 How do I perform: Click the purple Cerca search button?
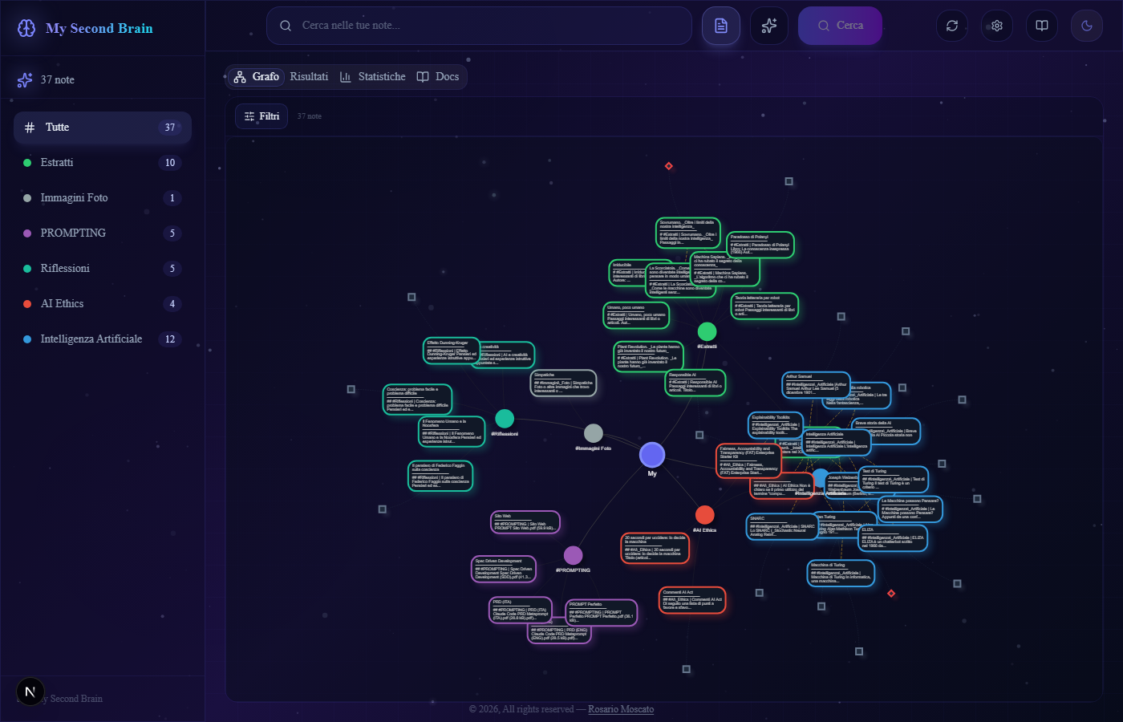[x=840, y=26]
